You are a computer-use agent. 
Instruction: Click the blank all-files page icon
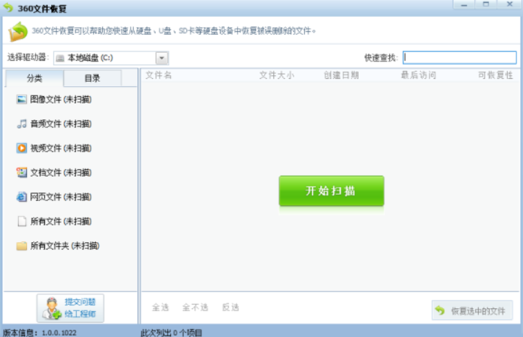[22, 221]
